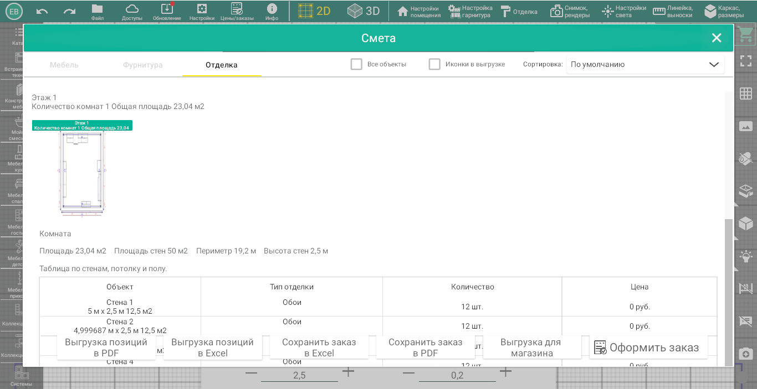Viewport: 757px width, 389px height.
Task: Open Доступы cloud icon
Action: [132, 11]
